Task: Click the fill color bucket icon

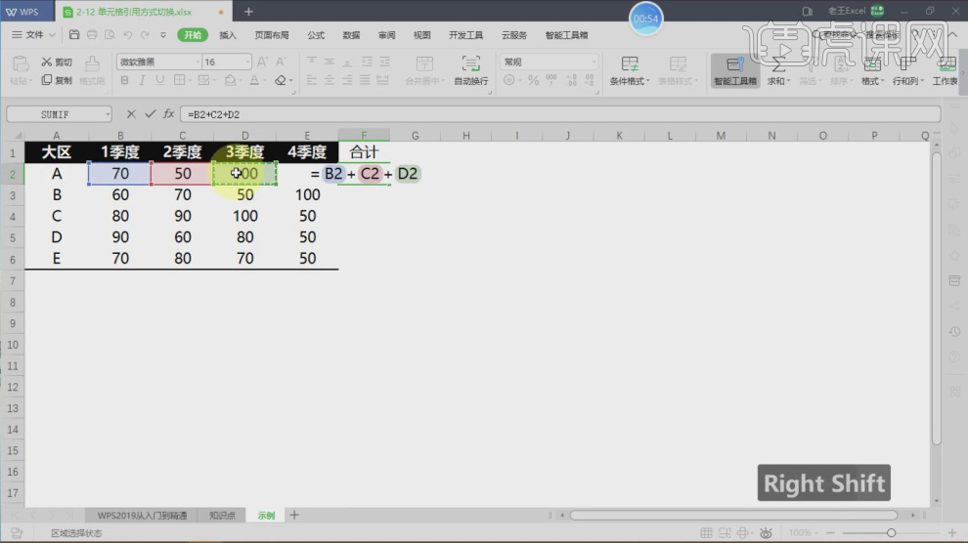Action: [230, 80]
